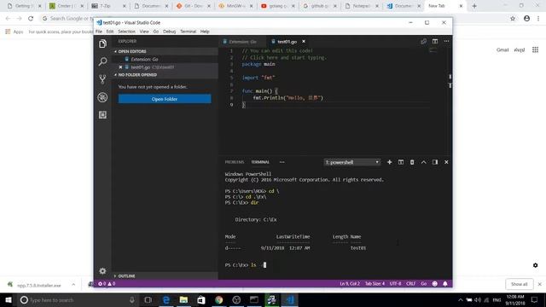The width and height of the screenshot is (546, 307).
Task: Open the Debug view in activity bar
Action: click(x=102, y=97)
